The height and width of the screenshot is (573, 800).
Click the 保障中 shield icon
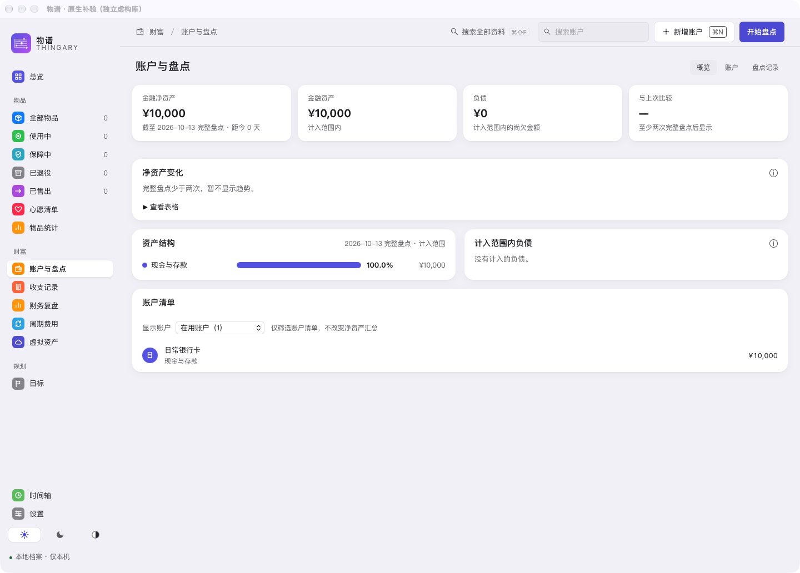click(18, 154)
